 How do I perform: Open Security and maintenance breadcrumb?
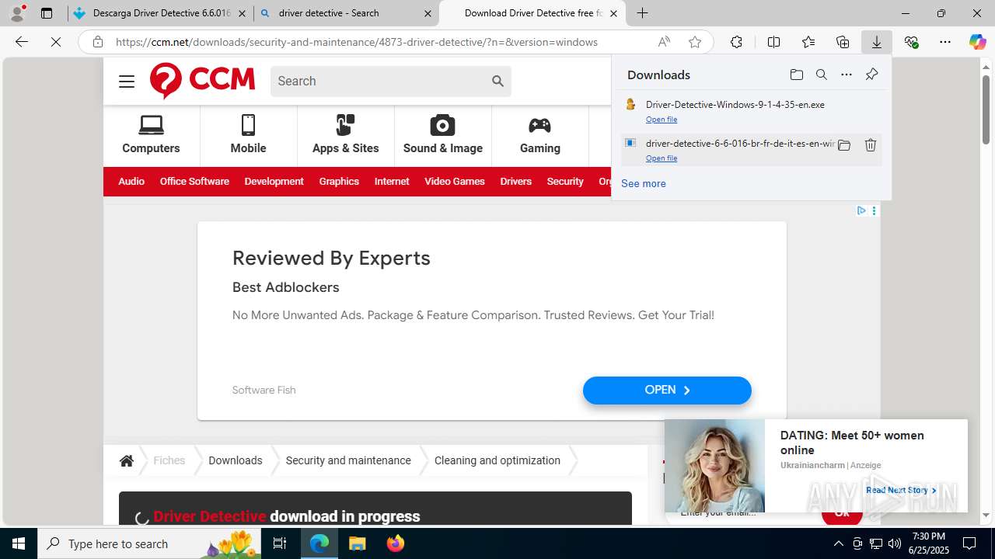348,460
